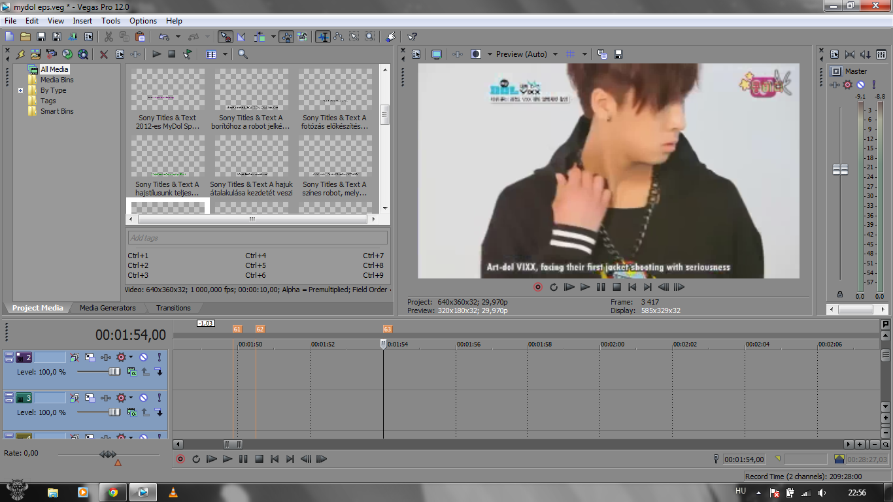Click timeline marker 63
893x502 pixels.
387,329
